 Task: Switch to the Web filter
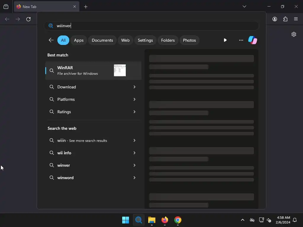pos(125,40)
